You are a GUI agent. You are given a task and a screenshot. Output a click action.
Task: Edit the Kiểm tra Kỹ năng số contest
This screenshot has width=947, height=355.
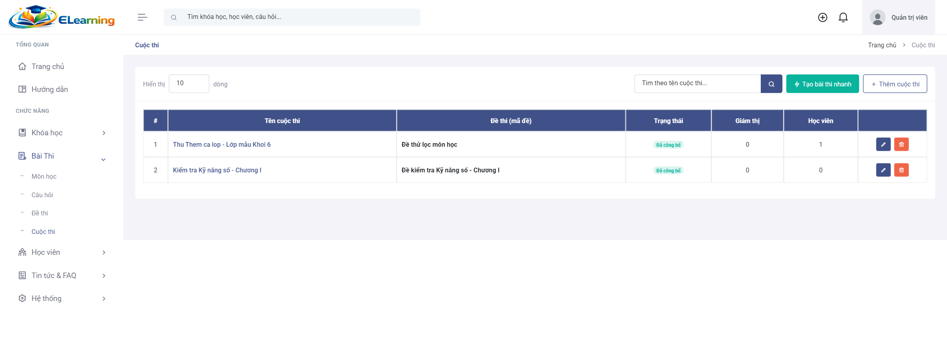tap(883, 170)
